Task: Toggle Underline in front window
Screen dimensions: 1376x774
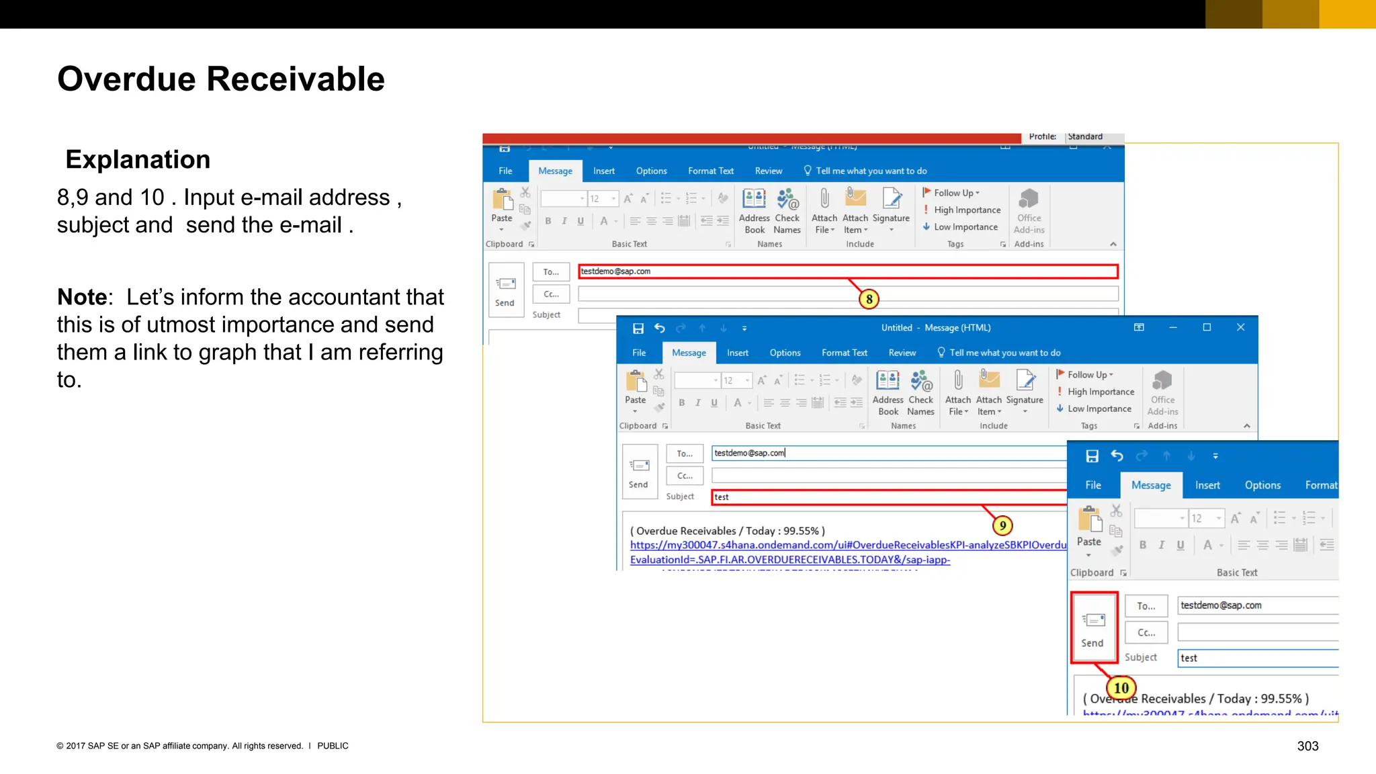Action: [1180, 545]
